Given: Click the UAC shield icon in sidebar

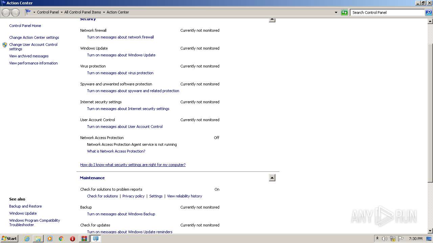Looking at the screenshot, I should click(5, 45).
